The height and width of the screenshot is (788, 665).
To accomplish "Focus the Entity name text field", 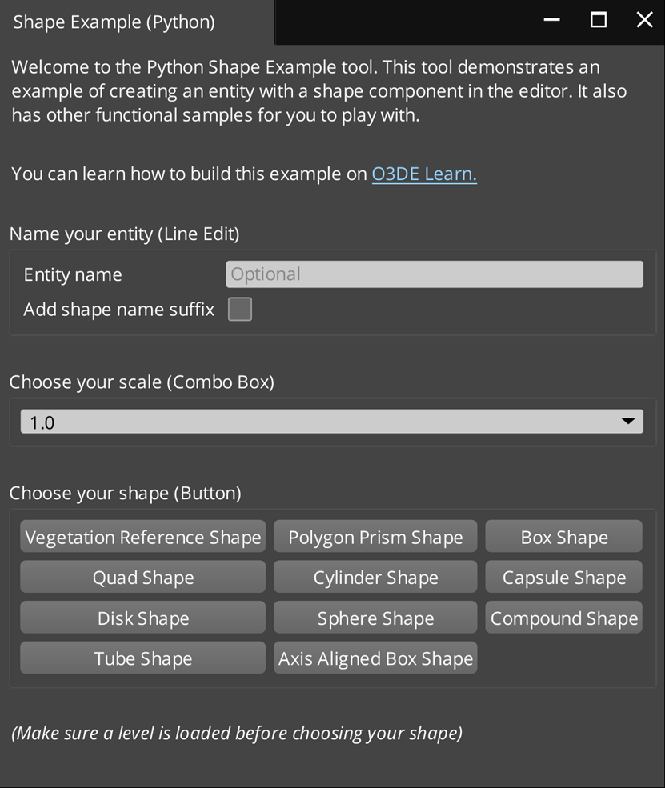I will coord(435,274).
